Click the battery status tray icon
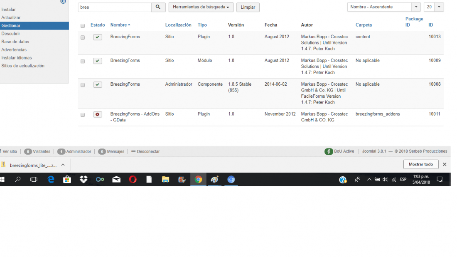The width and height of the screenshot is (457, 257). pyautogui.click(x=377, y=179)
